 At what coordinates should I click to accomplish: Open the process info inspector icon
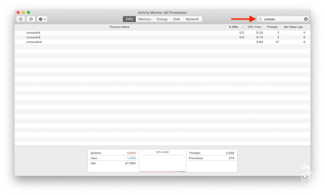tap(31, 19)
